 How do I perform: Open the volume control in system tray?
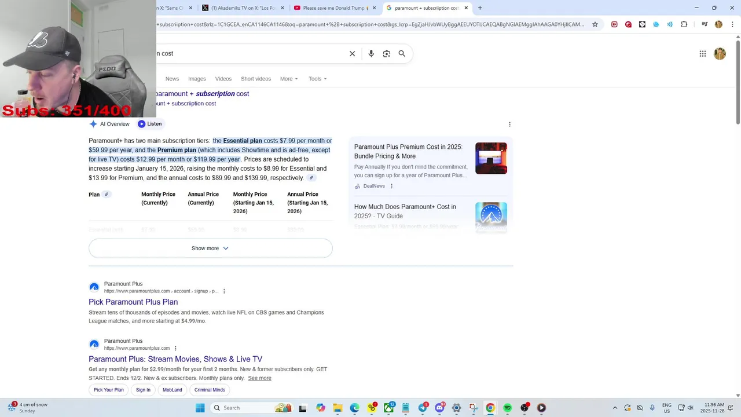pyautogui.click(x=690, y=408)
